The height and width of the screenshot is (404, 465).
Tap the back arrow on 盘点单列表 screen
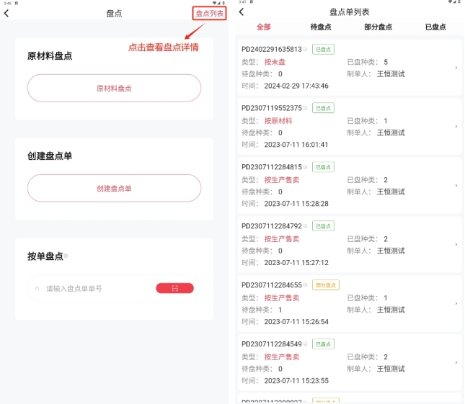click(242, 12)
